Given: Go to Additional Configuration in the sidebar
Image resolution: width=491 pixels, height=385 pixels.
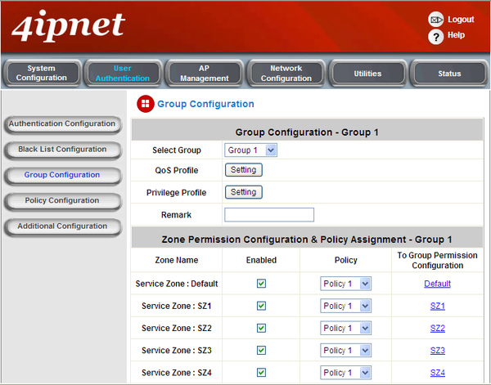Looking at the screenshot, I should click(62, 226).
